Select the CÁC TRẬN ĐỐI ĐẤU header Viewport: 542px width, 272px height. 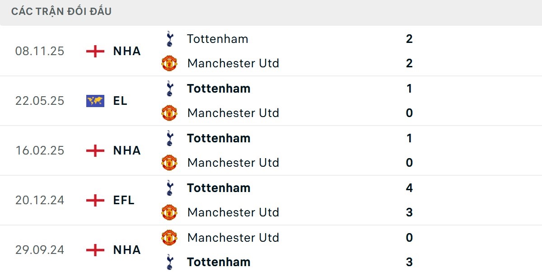coord(61,11)
